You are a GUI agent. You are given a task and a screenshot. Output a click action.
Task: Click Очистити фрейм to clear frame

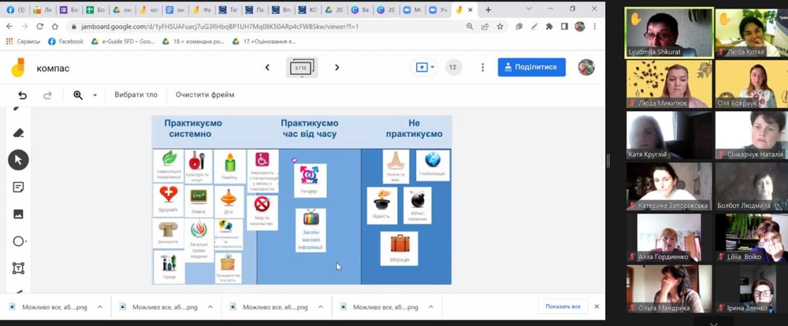(205, 95)
